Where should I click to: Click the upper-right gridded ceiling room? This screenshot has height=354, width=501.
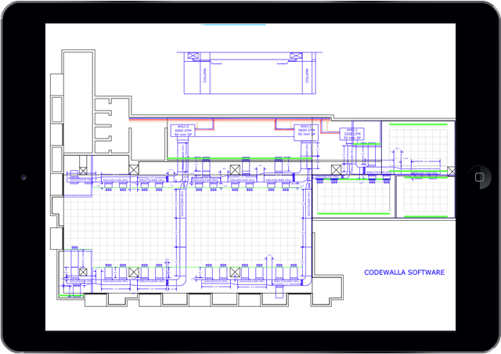(421, 147)
